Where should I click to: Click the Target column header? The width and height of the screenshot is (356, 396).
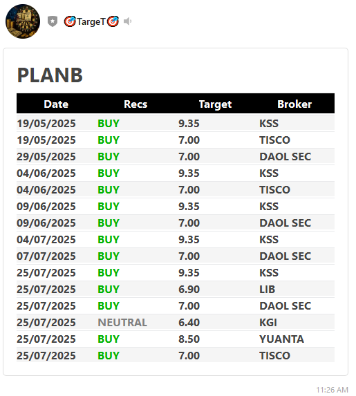215,104
